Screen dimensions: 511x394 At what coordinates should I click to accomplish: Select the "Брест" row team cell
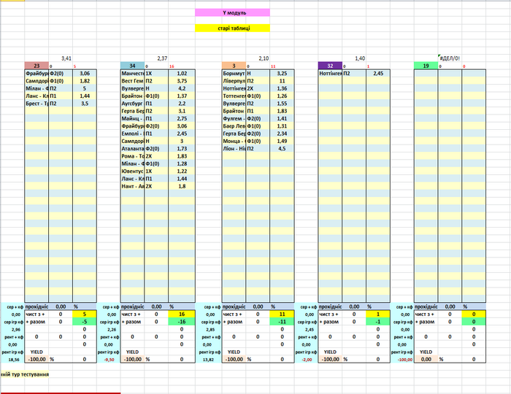click(36, 104)
